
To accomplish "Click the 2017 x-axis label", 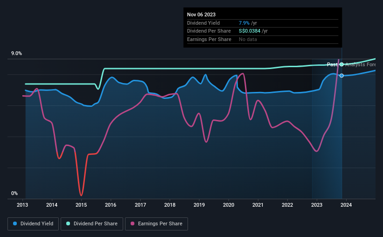I will click(x=140, y=205).
